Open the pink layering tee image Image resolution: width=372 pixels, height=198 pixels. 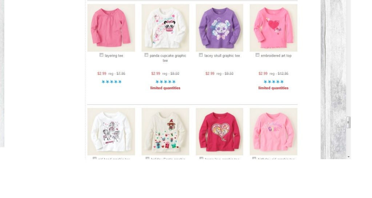click(111, 28)
